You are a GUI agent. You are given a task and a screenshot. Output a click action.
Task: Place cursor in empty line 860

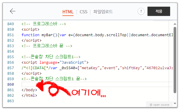coord(97,84)
